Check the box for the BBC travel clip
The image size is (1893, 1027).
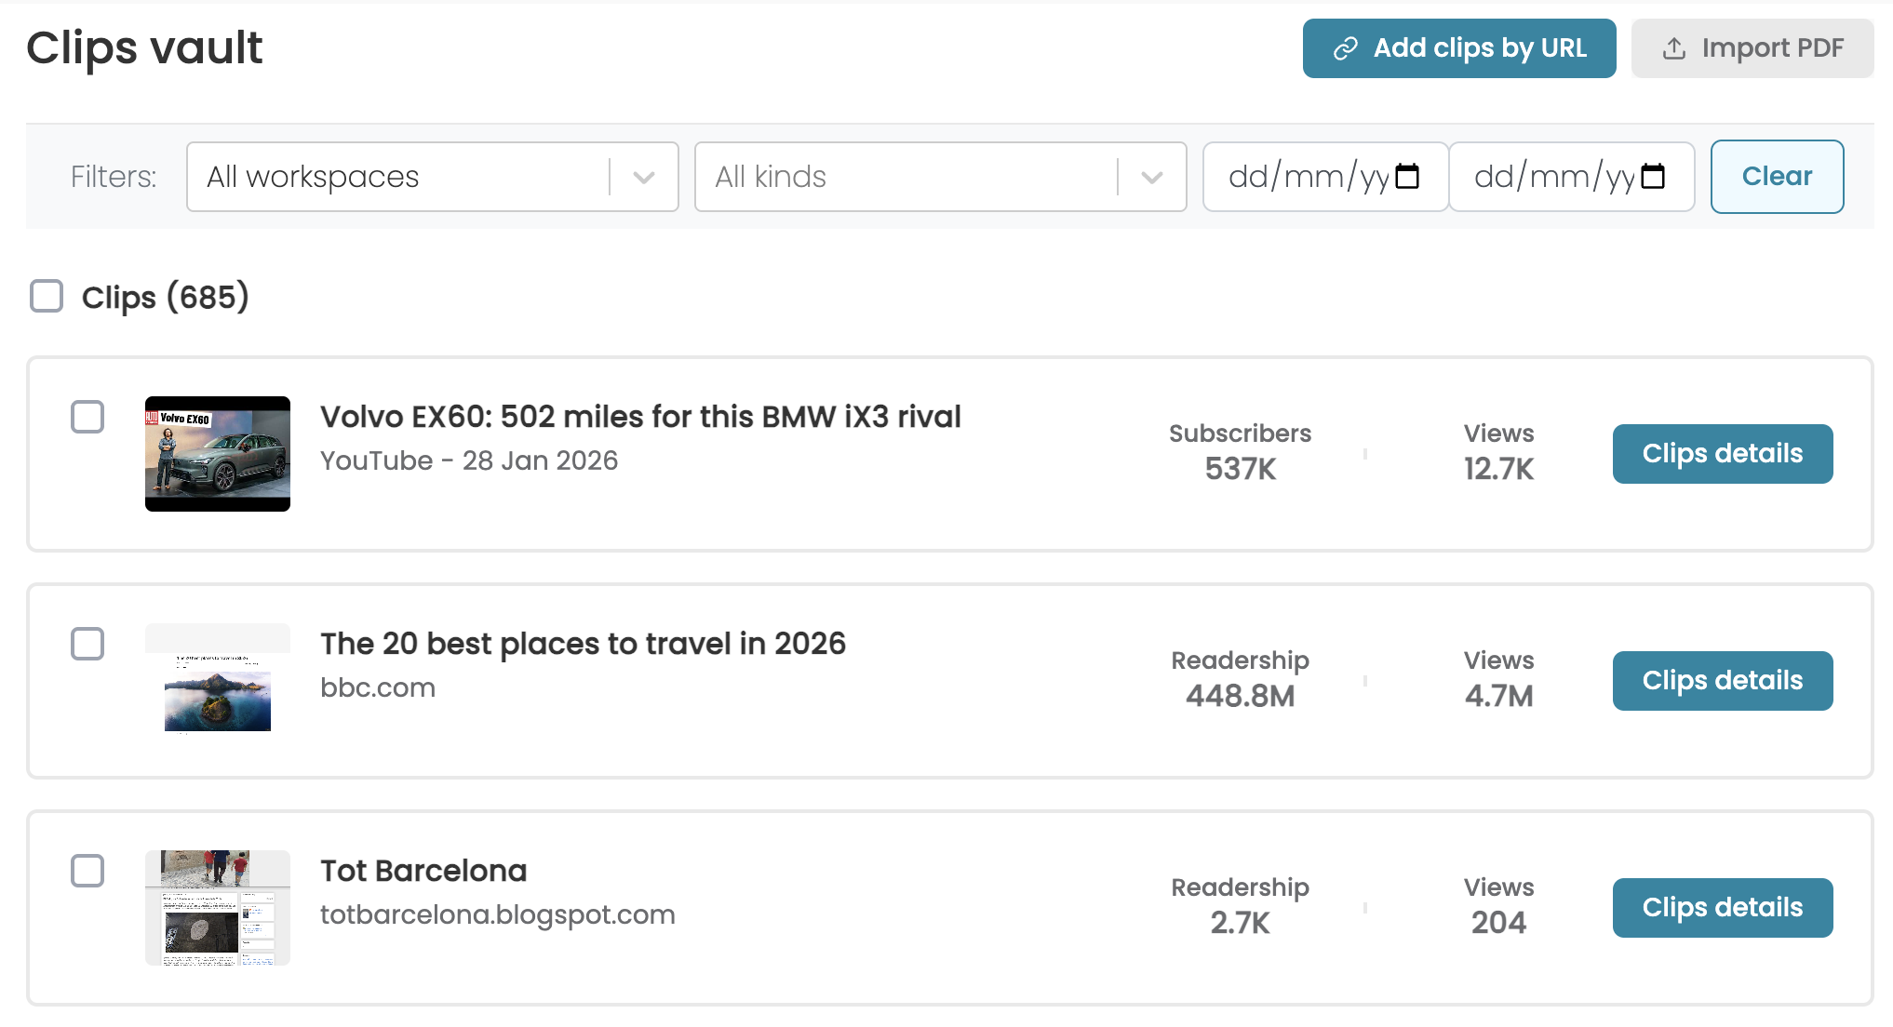tap(87, 644)
